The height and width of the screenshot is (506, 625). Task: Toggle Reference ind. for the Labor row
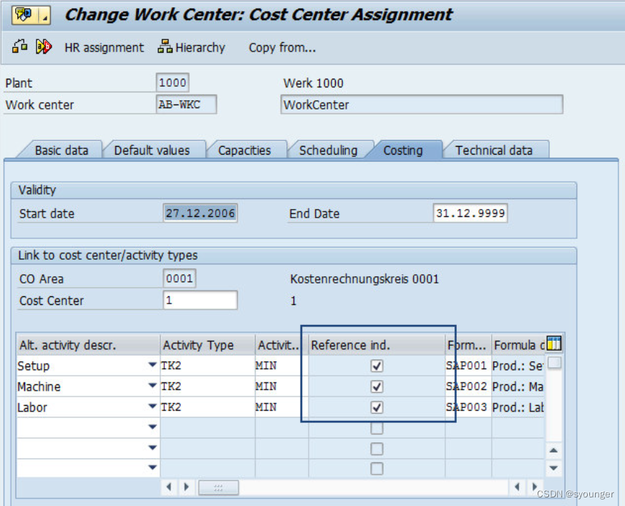point(376,407)
